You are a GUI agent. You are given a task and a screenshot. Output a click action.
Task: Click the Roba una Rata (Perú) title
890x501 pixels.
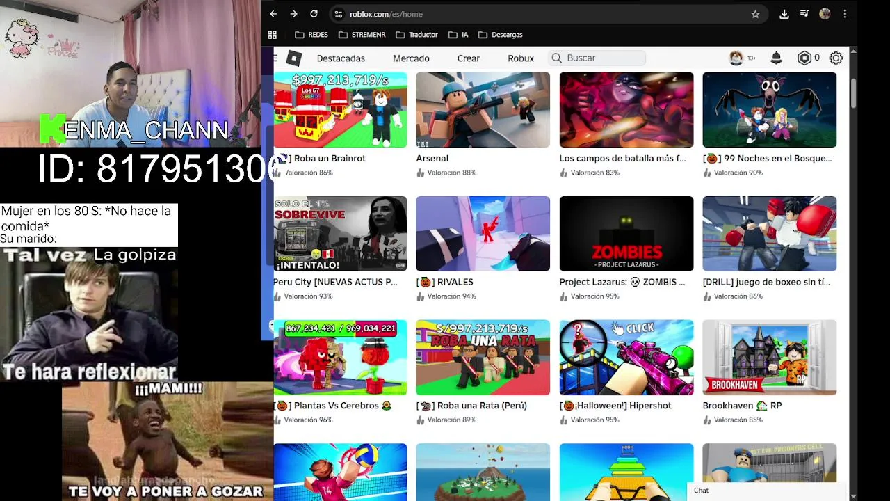[471, 406]
